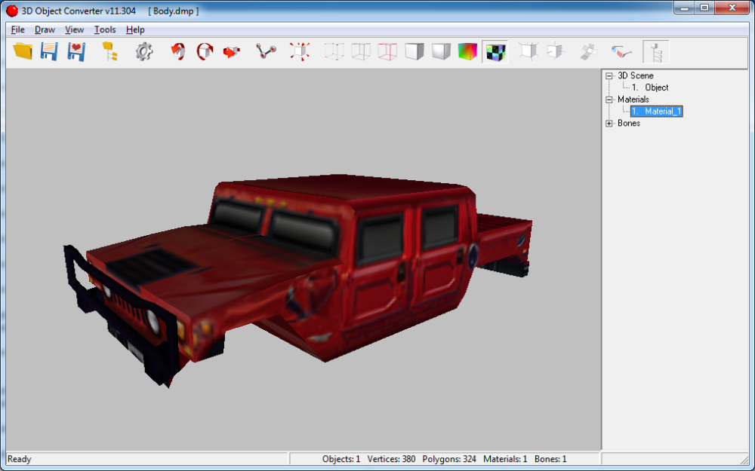Save the current model
Image resolution: width=755 pixels, height=471 pixels.
pyautogui.click(x=48, y=50)
